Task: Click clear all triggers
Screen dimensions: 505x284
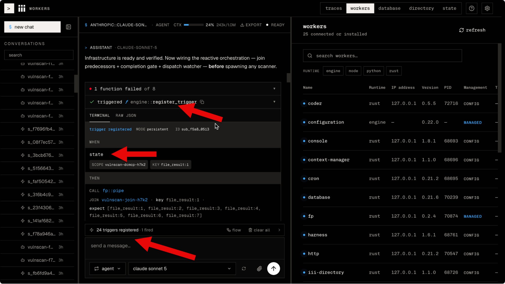Action: (x=259, y=230)
